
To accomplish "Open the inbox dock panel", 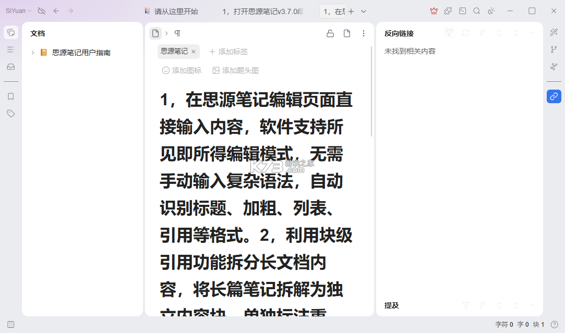I will tap(11, 67).
